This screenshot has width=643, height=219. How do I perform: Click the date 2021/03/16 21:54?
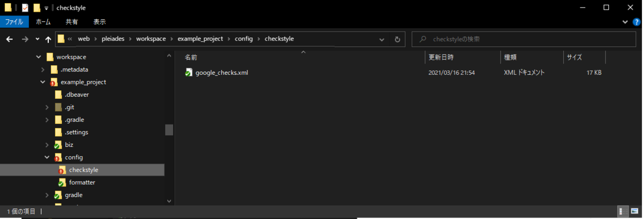452,72
